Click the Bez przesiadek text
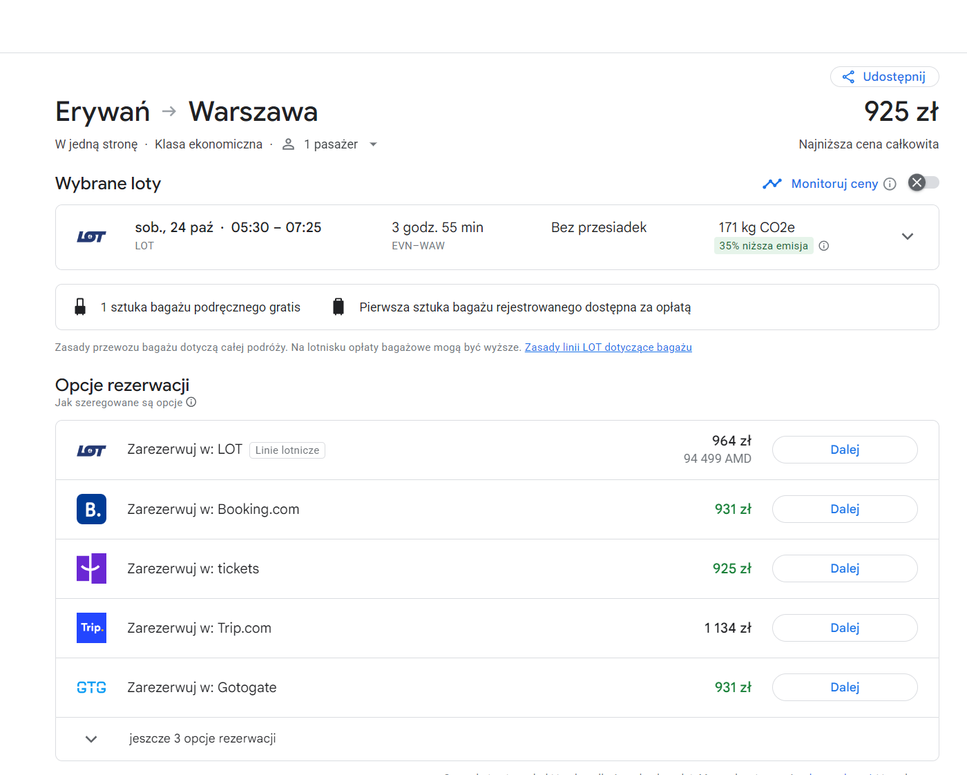 599,227
